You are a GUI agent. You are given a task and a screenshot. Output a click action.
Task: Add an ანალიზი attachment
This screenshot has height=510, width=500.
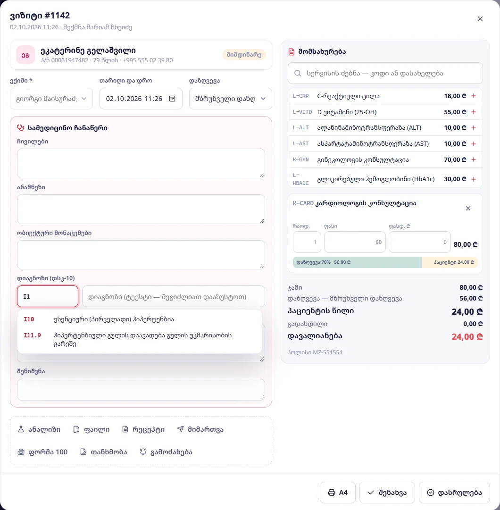point(39,429)
